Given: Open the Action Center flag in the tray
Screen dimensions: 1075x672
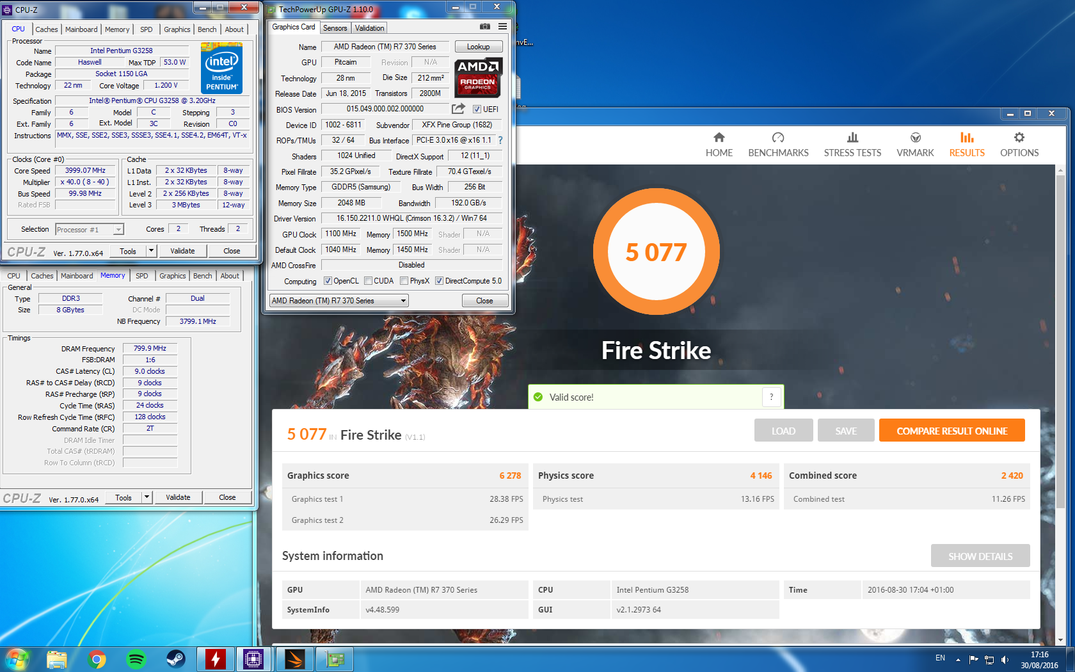Looking at the screenshot, I should click(974, 659).
